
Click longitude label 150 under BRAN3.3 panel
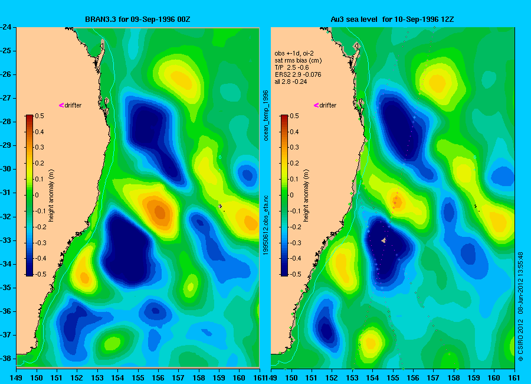[37, 378]
